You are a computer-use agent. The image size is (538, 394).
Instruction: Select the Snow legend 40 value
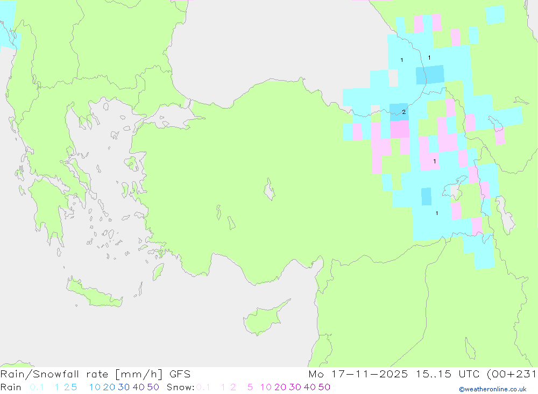pyautogui.click(x=310, y=387)
